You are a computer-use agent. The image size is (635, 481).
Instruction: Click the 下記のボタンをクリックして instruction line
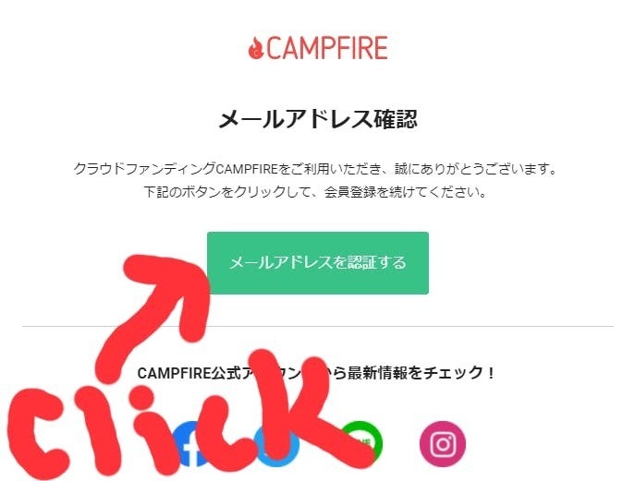click(x=315, y=191)
